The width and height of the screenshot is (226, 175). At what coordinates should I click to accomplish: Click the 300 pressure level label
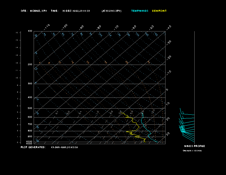point(30,84)
